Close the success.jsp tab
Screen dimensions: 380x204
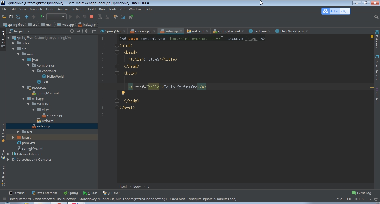tap(154, 31)
